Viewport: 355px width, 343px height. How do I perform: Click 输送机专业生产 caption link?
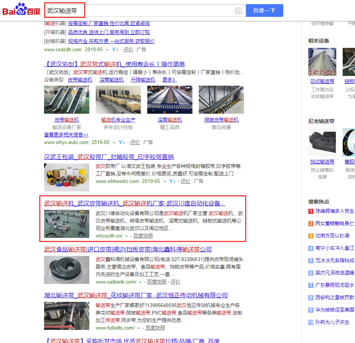[x=118, y=120]
